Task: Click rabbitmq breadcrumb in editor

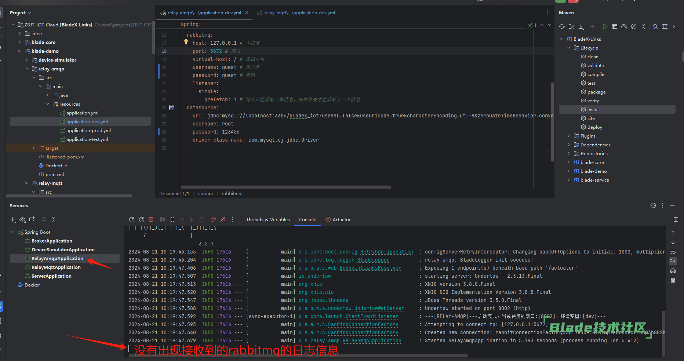Action: [232, 194]
